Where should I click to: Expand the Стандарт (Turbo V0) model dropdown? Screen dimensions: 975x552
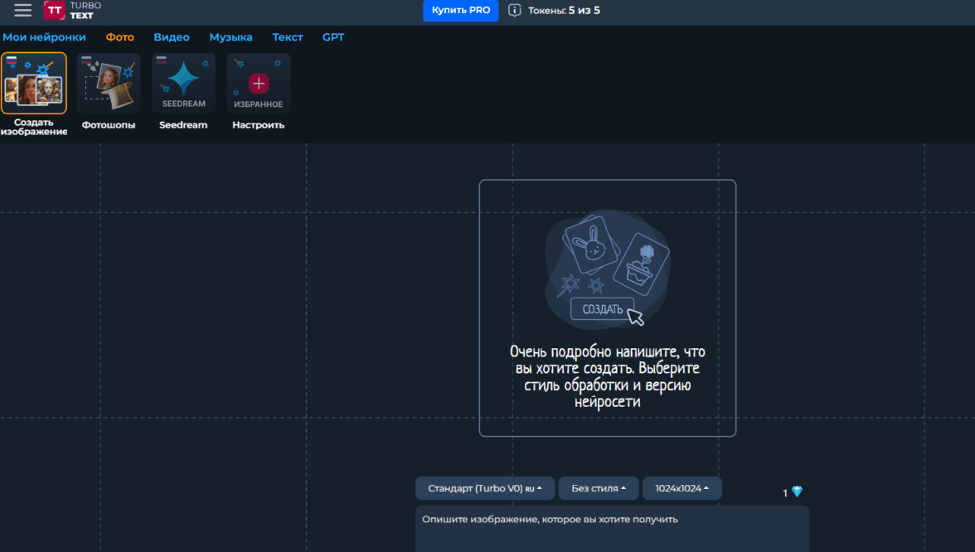(485, 489)
